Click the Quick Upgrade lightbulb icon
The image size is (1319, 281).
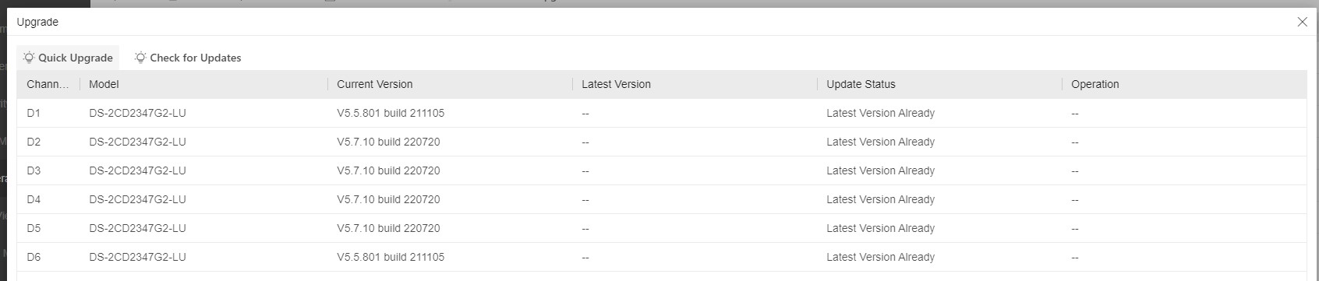(x=29, y=58)
